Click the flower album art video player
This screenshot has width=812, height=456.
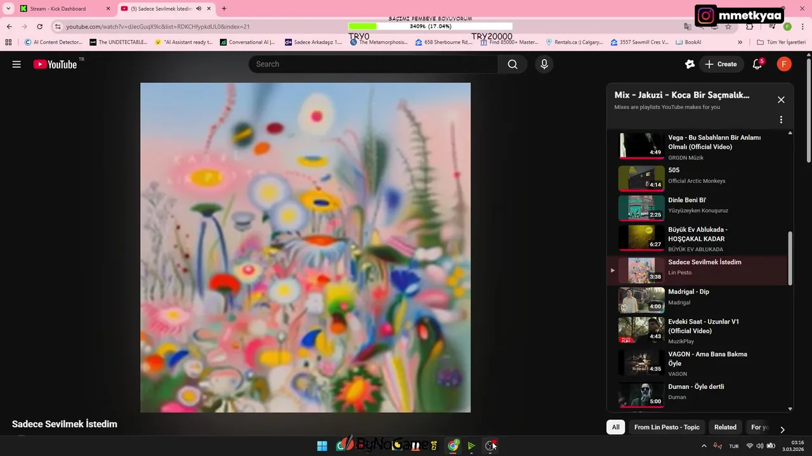click(305, 248)
